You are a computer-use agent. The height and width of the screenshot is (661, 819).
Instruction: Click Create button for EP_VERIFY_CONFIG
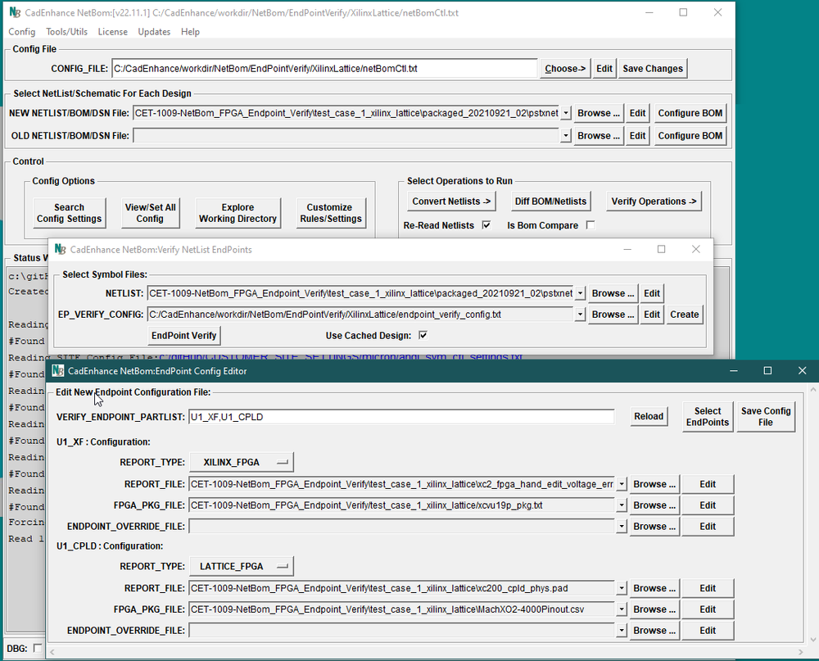(x=684, y=314)
